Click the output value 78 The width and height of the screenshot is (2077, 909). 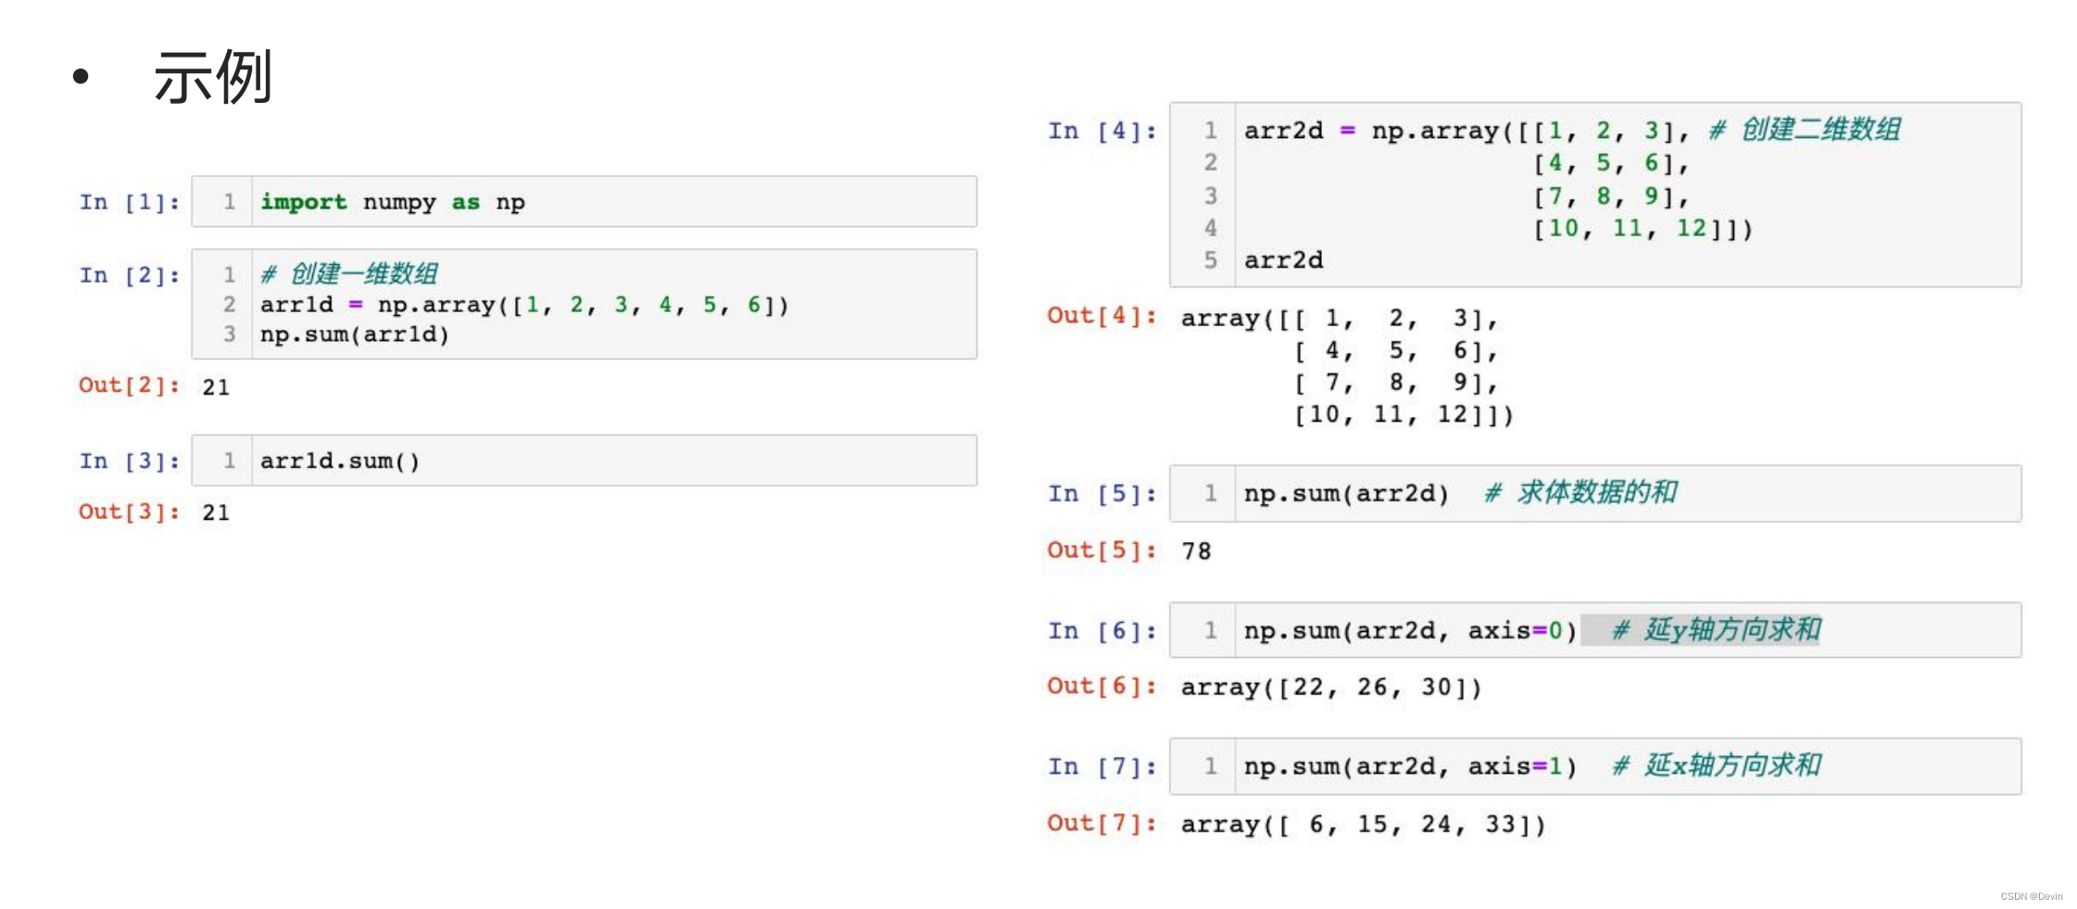tap(1196, 551)
